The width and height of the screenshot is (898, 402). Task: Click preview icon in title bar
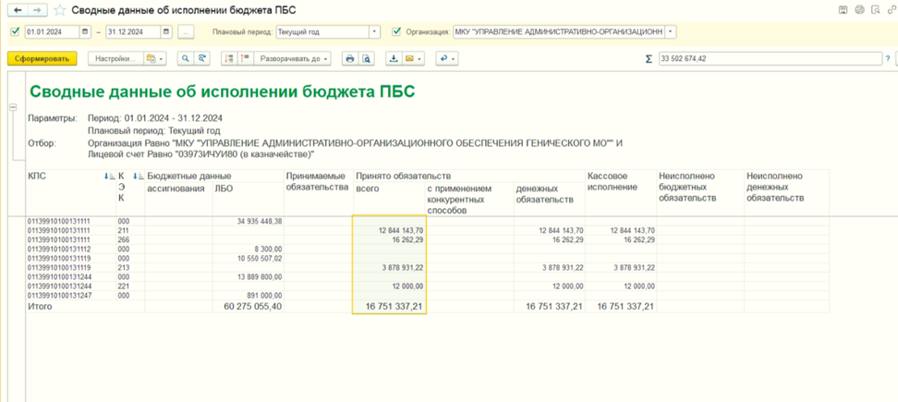pyautogui.click(x=875, y=10)
